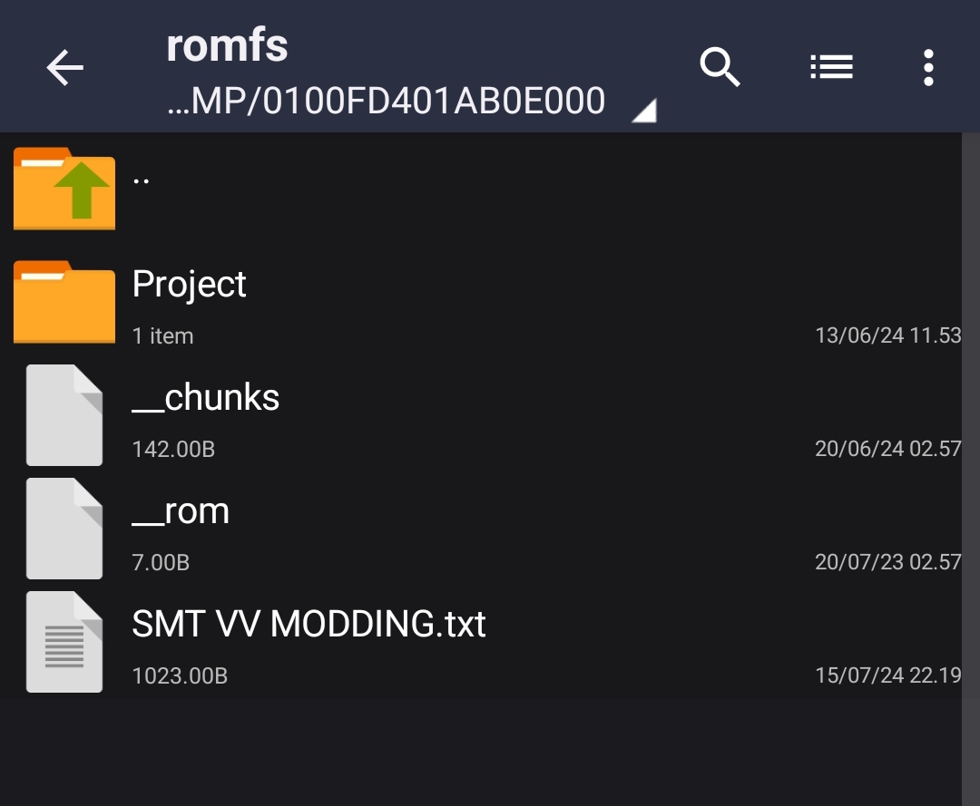The width and height of the screenshot is (980, 806).
Task: Open the search magnifier icon
Action: pyautogui.click(x=720, y=67)
